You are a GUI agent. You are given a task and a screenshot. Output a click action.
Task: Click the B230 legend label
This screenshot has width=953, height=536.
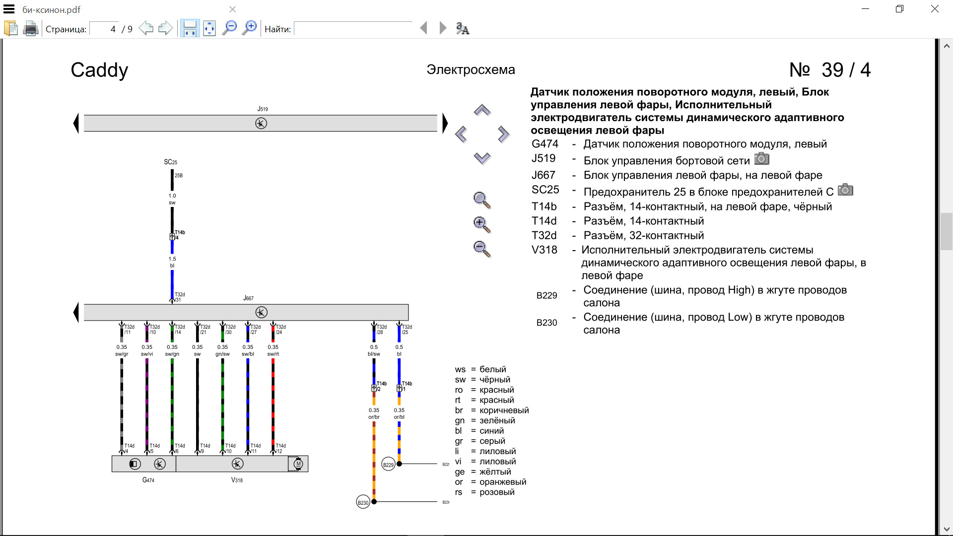tap(546, 323)
